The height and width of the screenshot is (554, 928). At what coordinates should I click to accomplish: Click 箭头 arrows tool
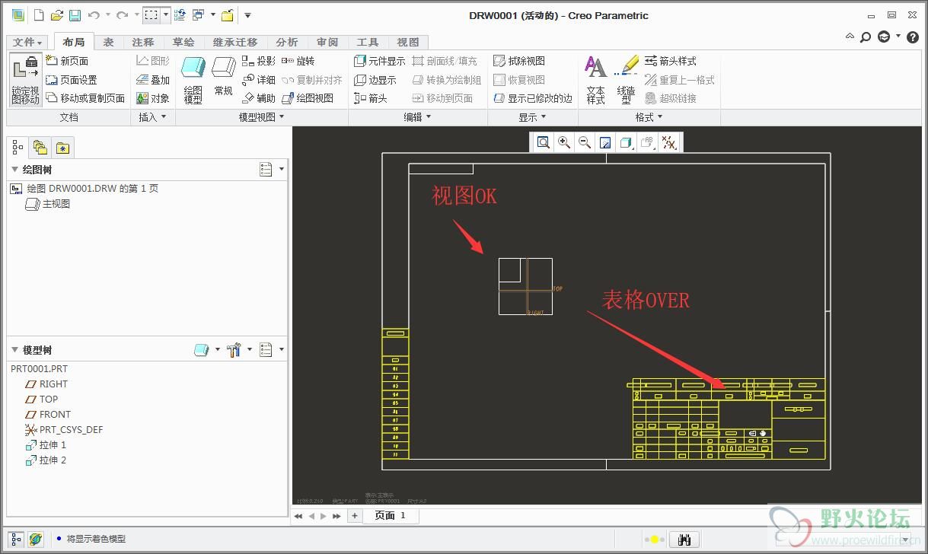point(371,98)
